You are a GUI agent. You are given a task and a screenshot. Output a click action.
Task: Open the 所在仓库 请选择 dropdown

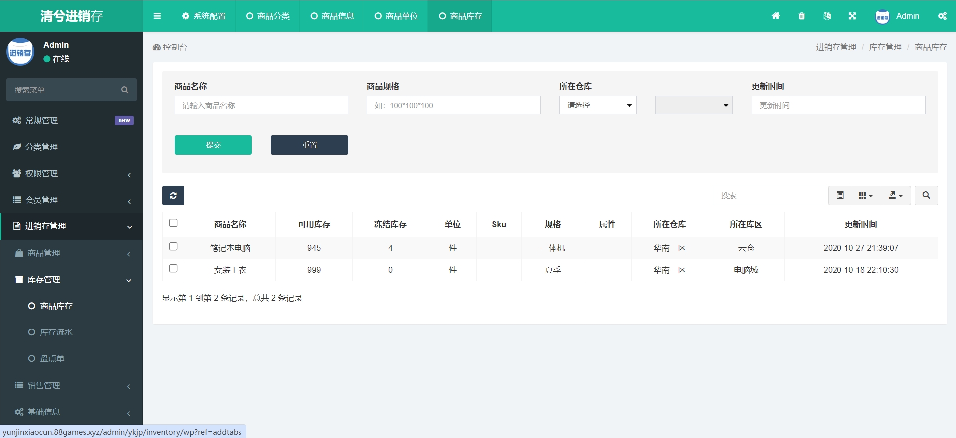pyautogui.click(x=598, y=105)
